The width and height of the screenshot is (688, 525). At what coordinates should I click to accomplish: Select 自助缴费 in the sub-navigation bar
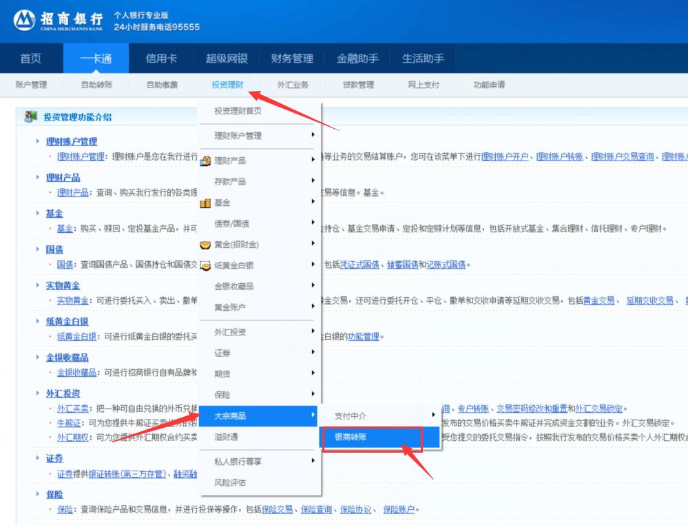point(162,85)
